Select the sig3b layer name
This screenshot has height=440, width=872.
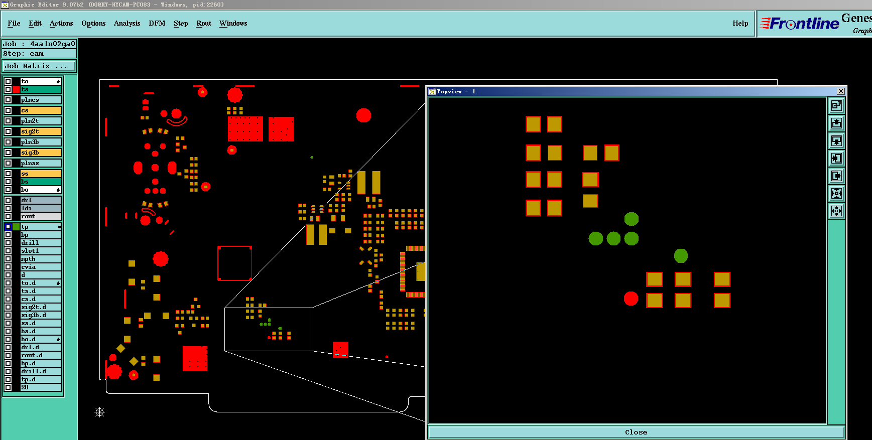point(41,153)
